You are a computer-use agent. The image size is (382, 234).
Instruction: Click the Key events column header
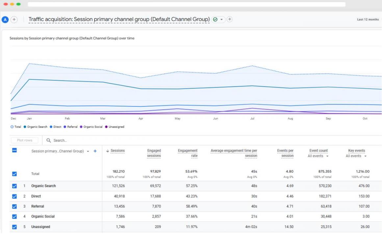[356, 151]
